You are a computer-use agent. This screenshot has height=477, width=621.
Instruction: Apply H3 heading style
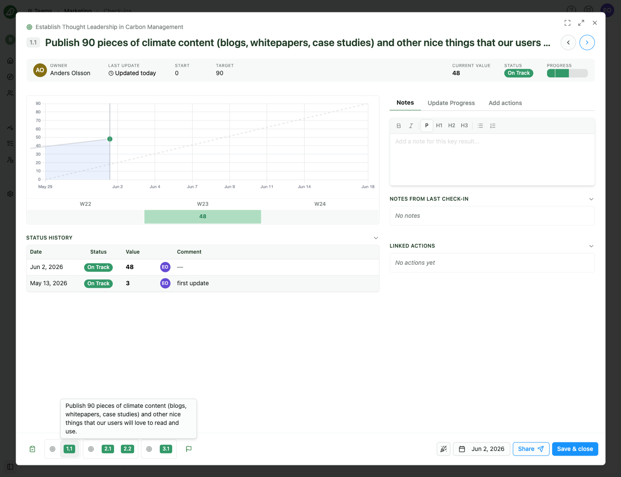click(x=465, y=126)
